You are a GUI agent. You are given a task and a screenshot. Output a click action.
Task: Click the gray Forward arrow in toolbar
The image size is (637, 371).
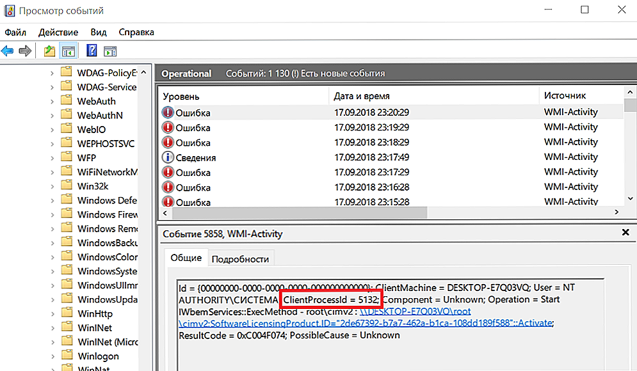click(x=25, y=51)
